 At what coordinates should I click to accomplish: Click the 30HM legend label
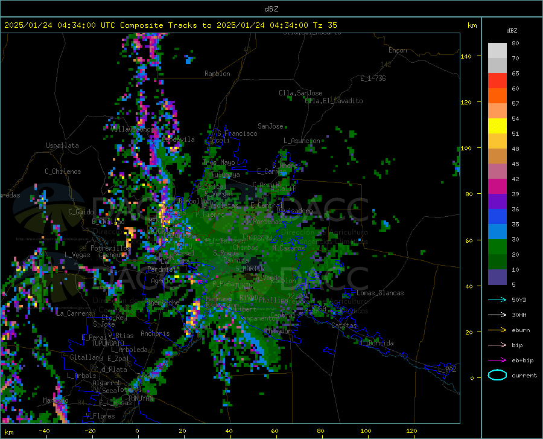pos(519,315)
